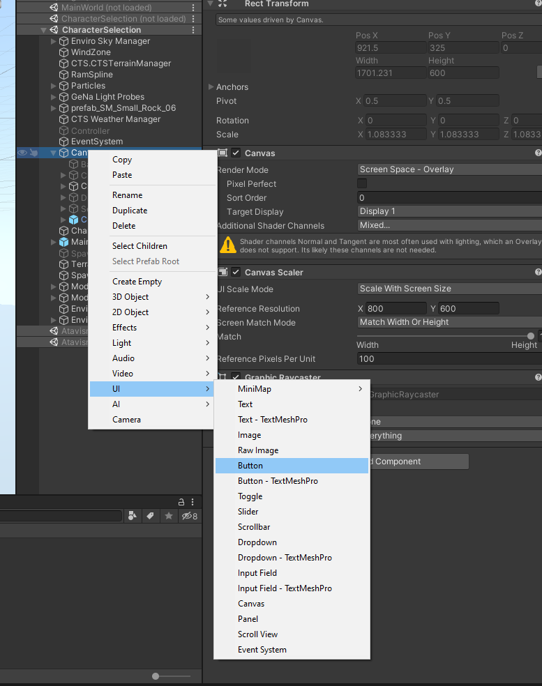Choose Duplicate in the context menu
The image size is (542, 686).
[130, 211]
